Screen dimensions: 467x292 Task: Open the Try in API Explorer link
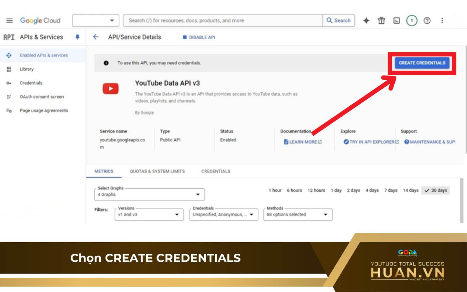coord(371,142)
